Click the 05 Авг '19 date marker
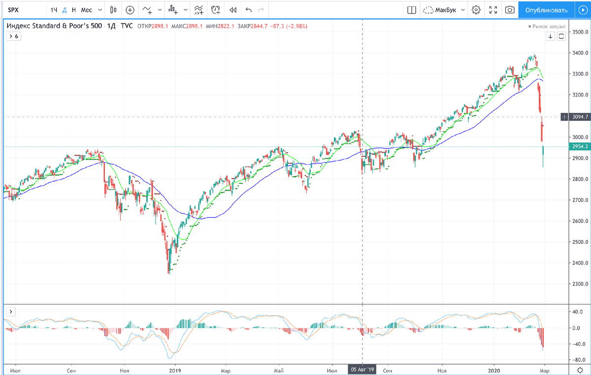This screenshot has height=375, width=591. point(362,370)
